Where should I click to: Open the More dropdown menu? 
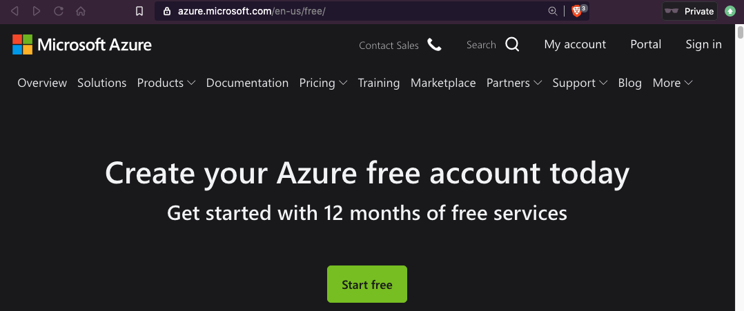click(672, 83)
